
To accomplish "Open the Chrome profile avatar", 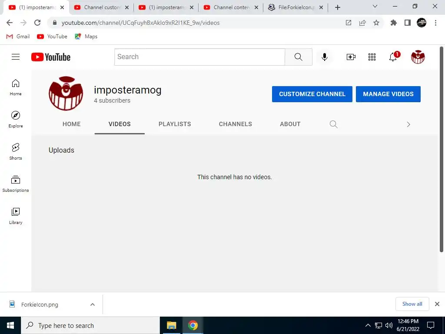I will (422, 23).
